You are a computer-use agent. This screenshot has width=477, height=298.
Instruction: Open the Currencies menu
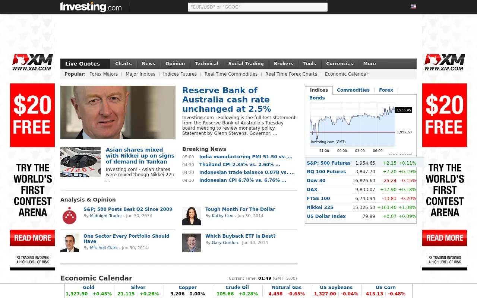pyautogui.click(x=339, y=64)
